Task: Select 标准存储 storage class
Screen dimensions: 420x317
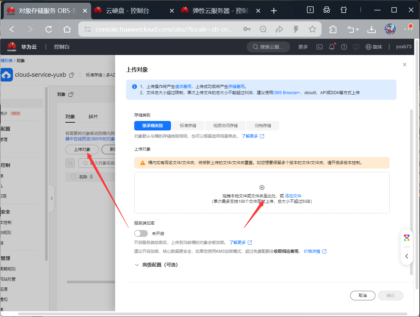Action: click(x=188, y=126)
